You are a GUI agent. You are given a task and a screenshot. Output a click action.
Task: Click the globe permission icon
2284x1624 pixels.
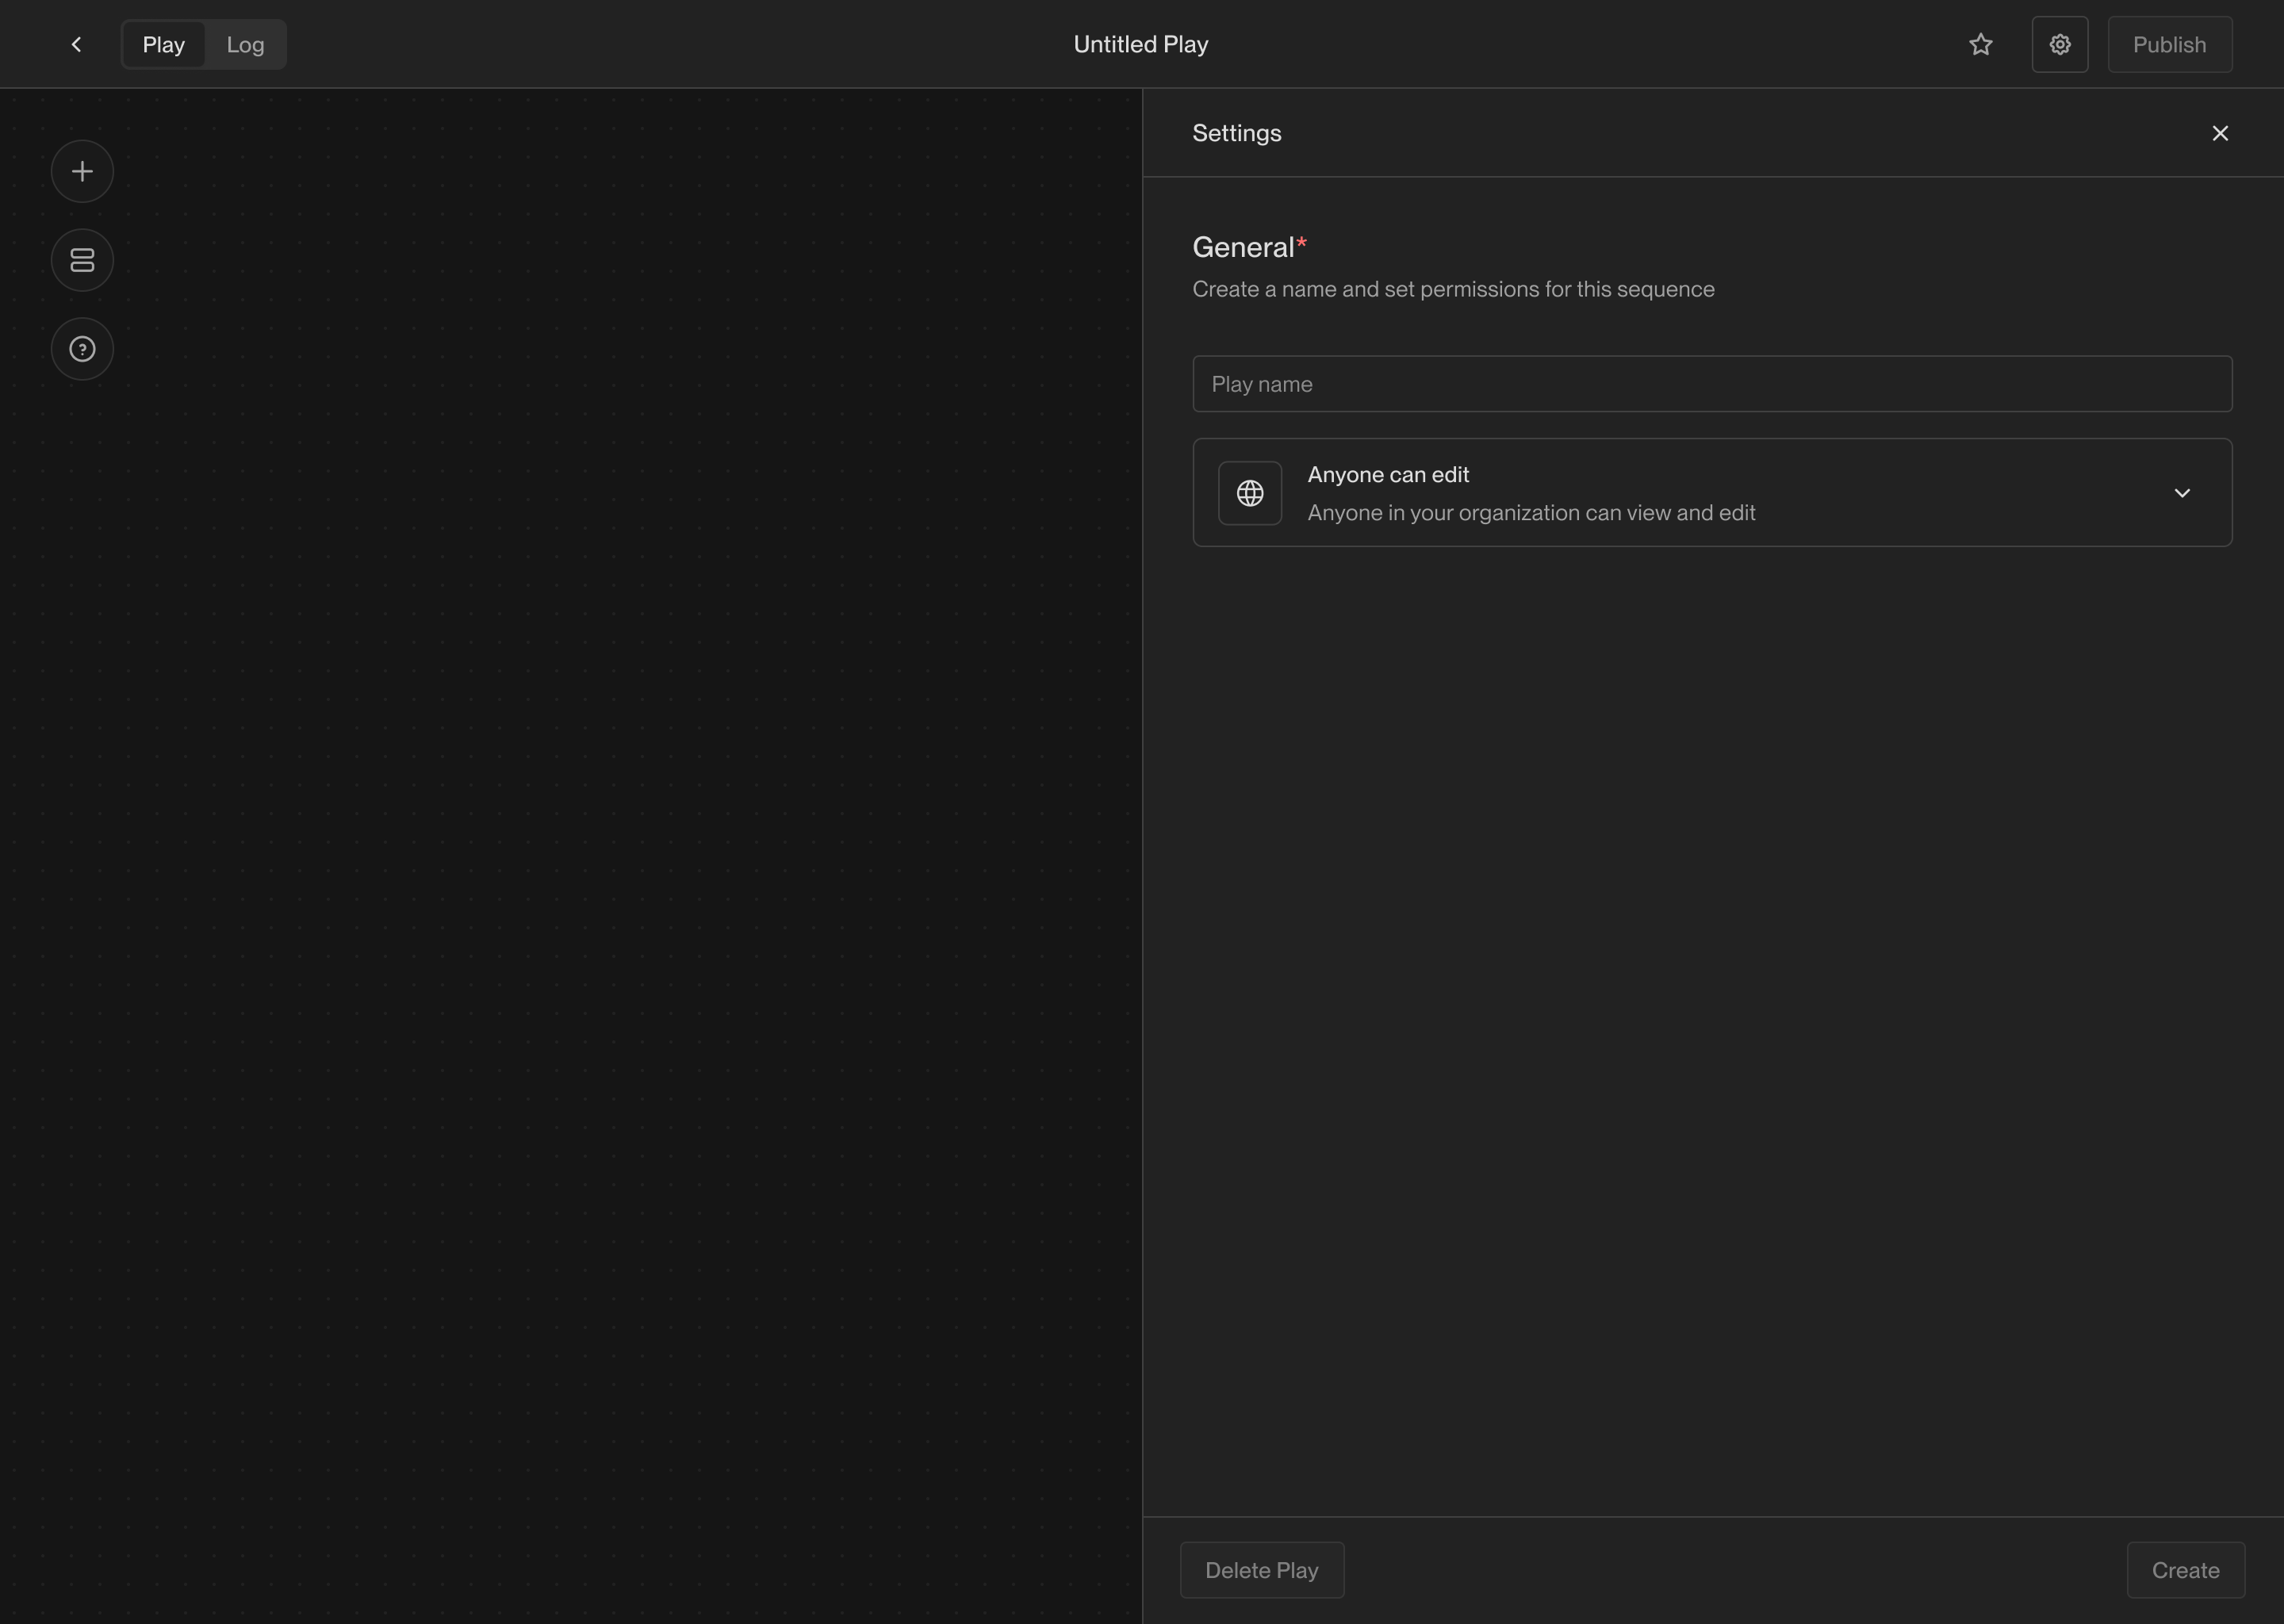[1249, 493]
